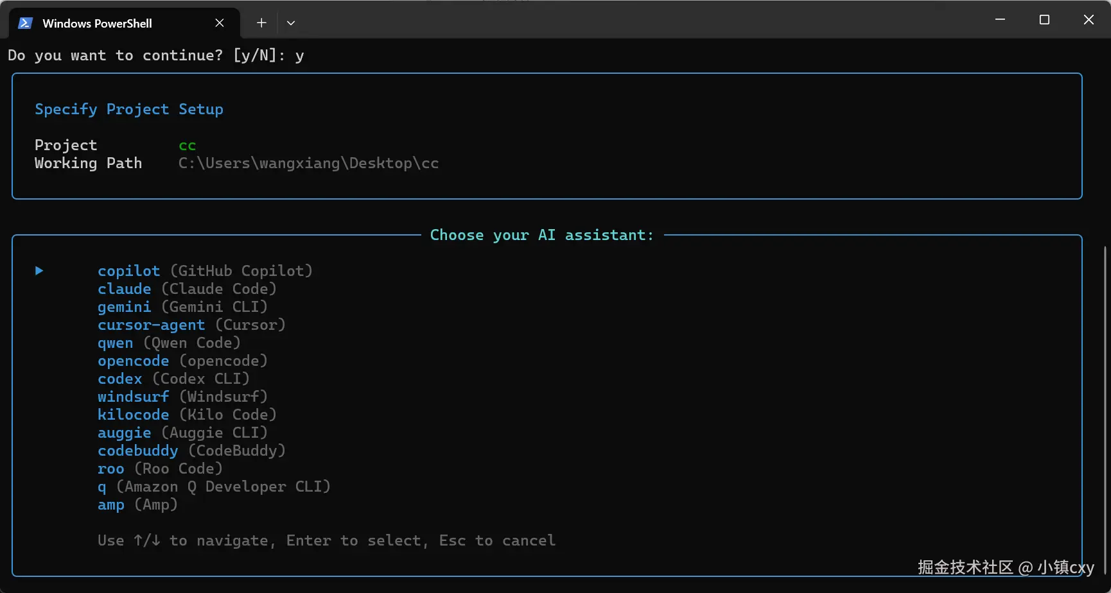Pick the gemini (Gemini CLI) option
Screen dimensions: 1111x593
pos(182,307)
